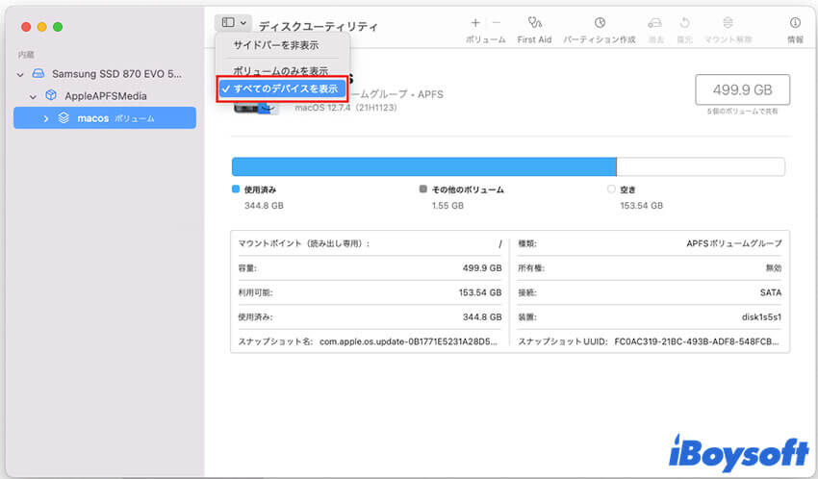Viewport: 818px width, 479px height.
Task: Collapse the AppleAPFSMedia container
Action: pos(33,96)
